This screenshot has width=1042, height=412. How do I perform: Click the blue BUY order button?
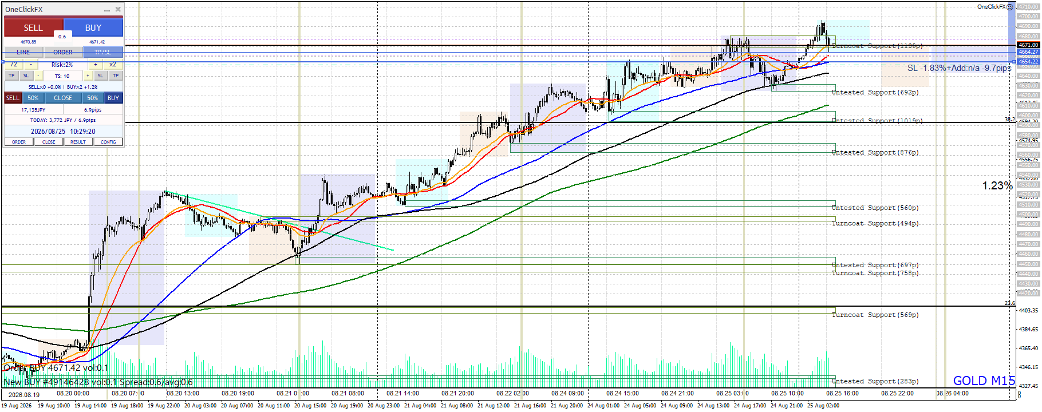coord(93,27)
